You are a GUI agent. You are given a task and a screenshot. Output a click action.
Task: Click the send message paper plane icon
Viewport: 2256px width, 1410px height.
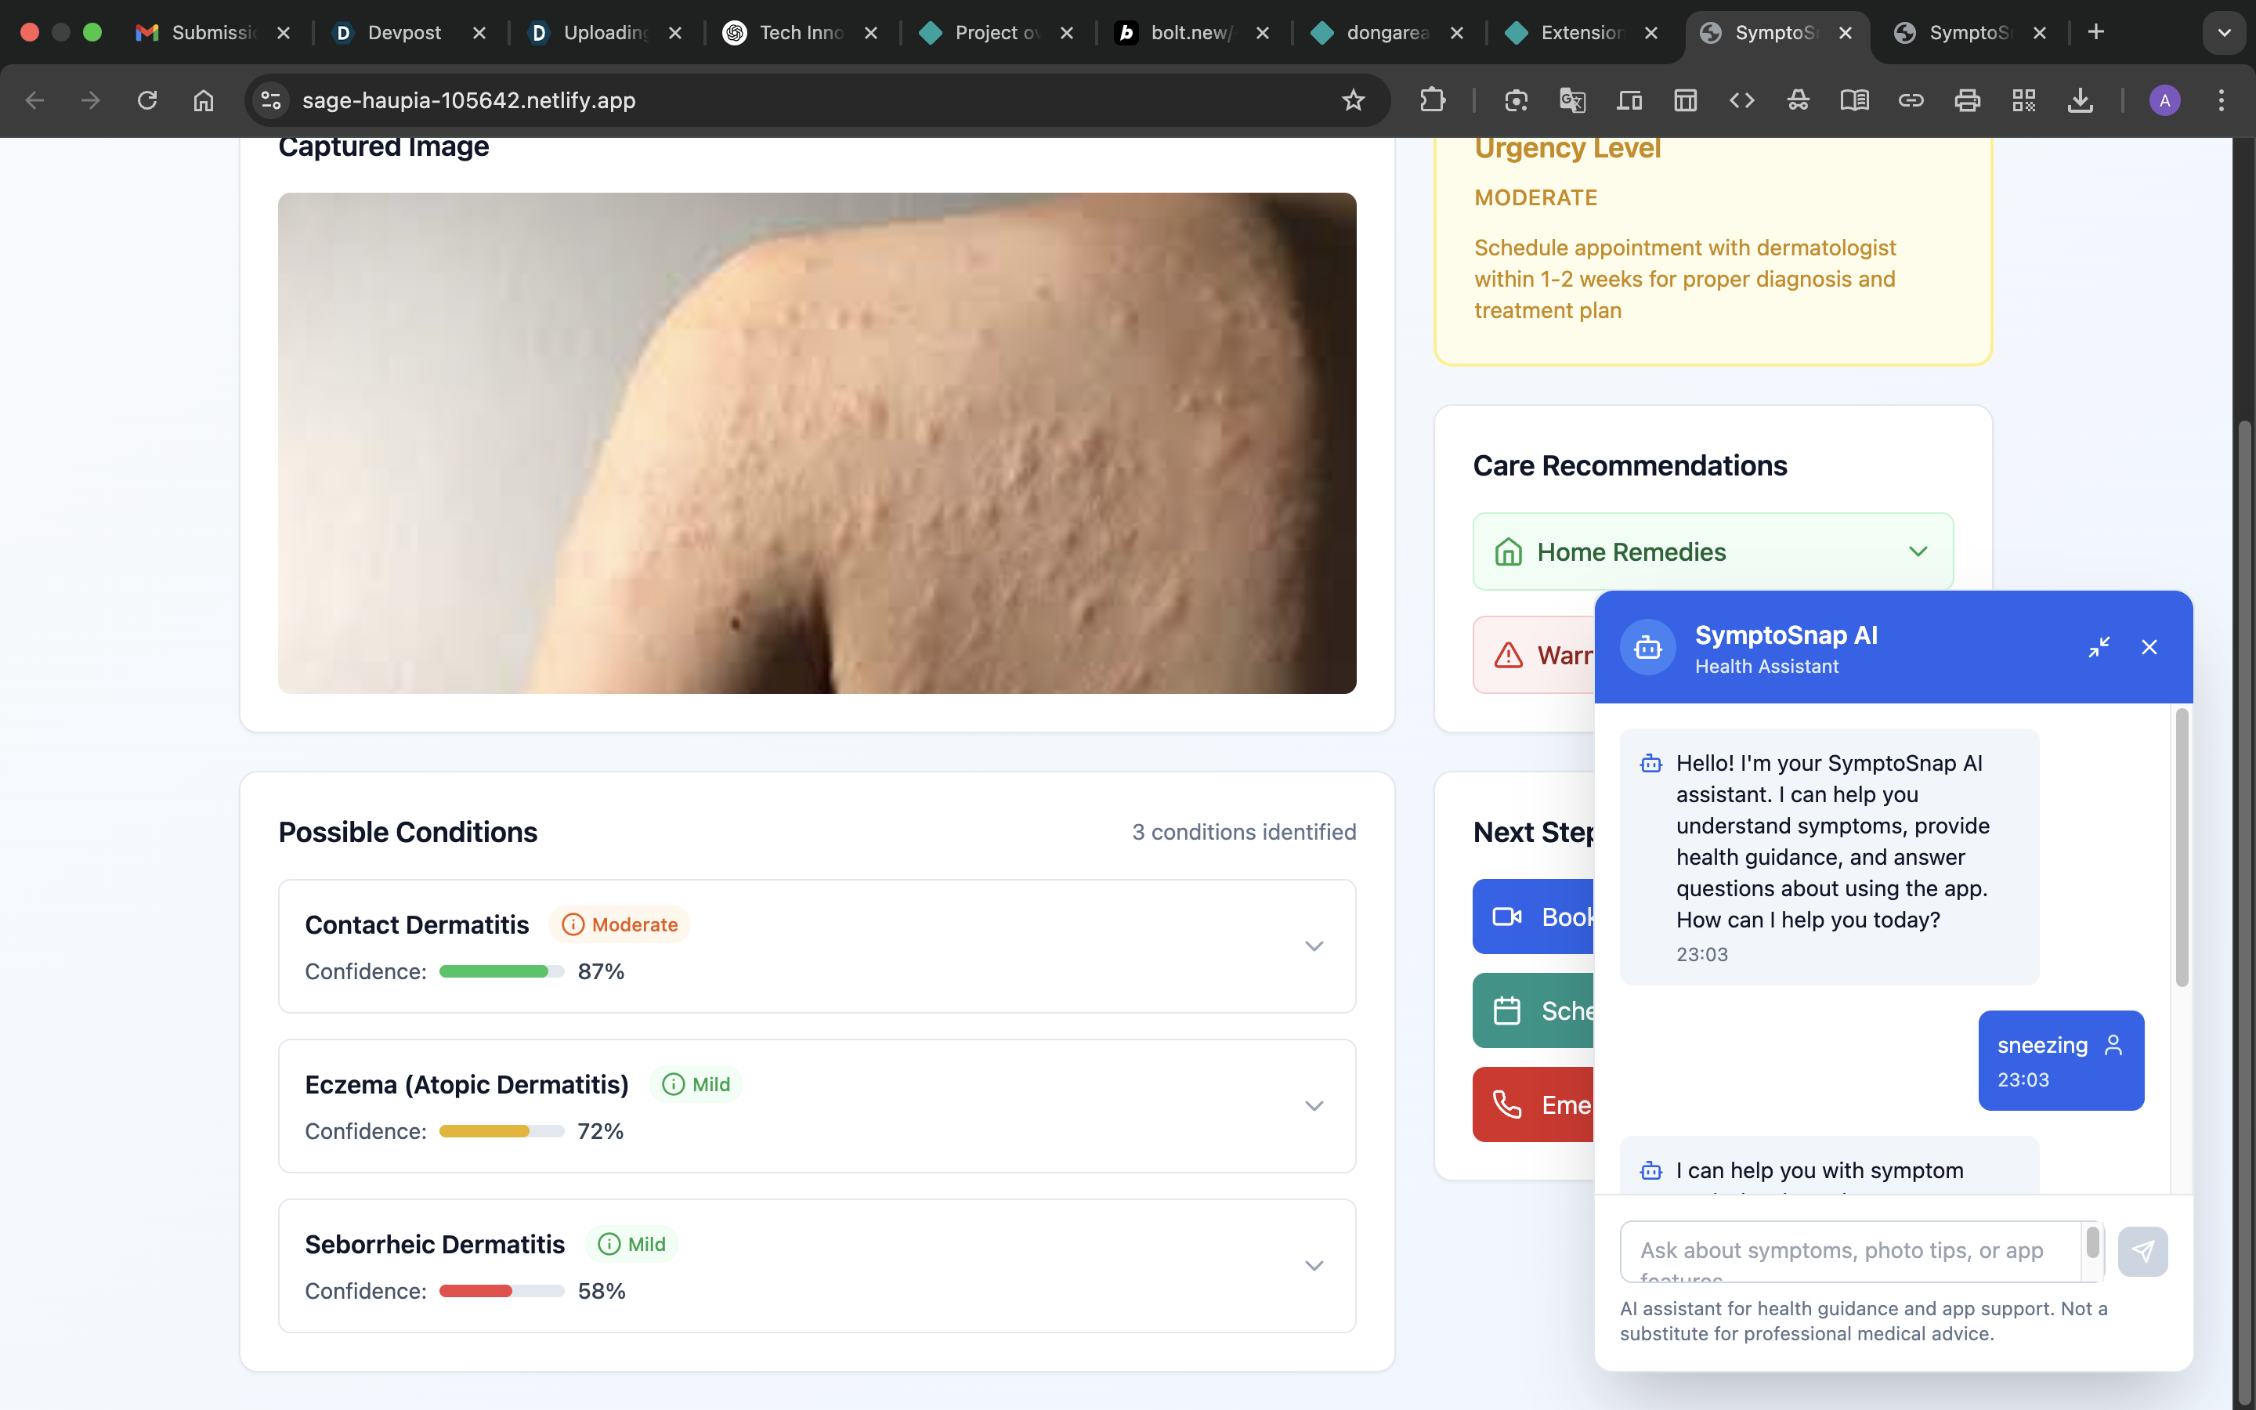pyautogui.click(x=2142, y=1250)
